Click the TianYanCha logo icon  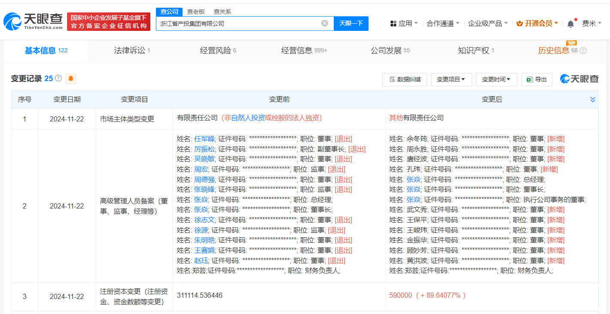[12, 21]
